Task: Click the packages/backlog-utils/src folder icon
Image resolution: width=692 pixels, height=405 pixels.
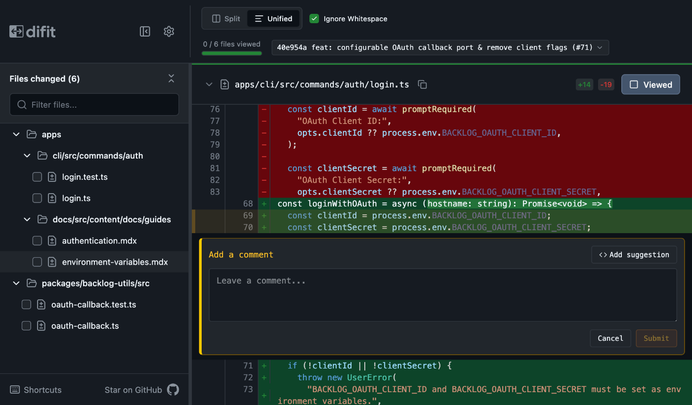Action: 32,283
